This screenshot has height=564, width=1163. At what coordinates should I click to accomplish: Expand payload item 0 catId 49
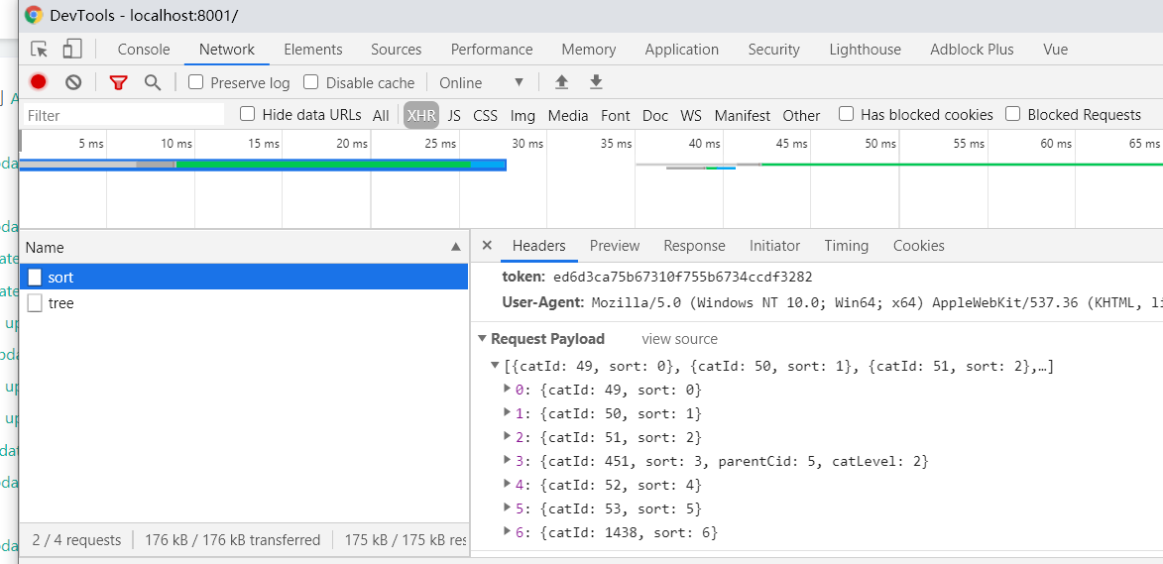(508, 389)
